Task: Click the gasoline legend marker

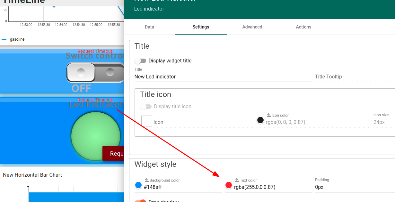Action: pyautogui.click(x=4, y=39)
